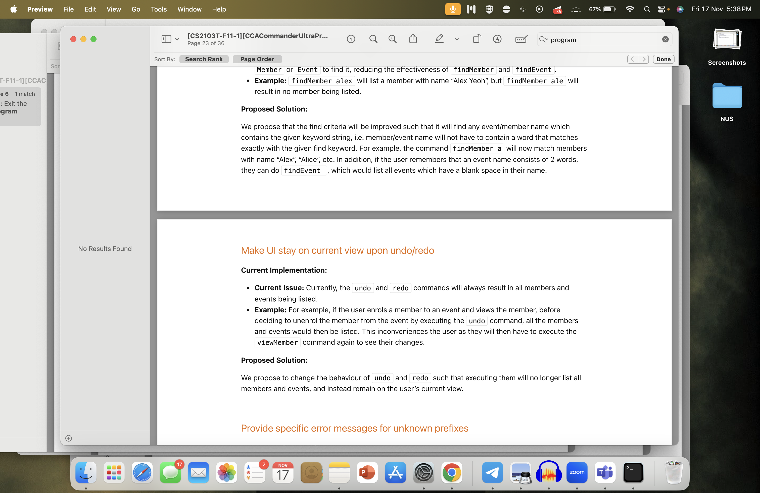Zoom in on the PDF page

(x=393, y=39)
